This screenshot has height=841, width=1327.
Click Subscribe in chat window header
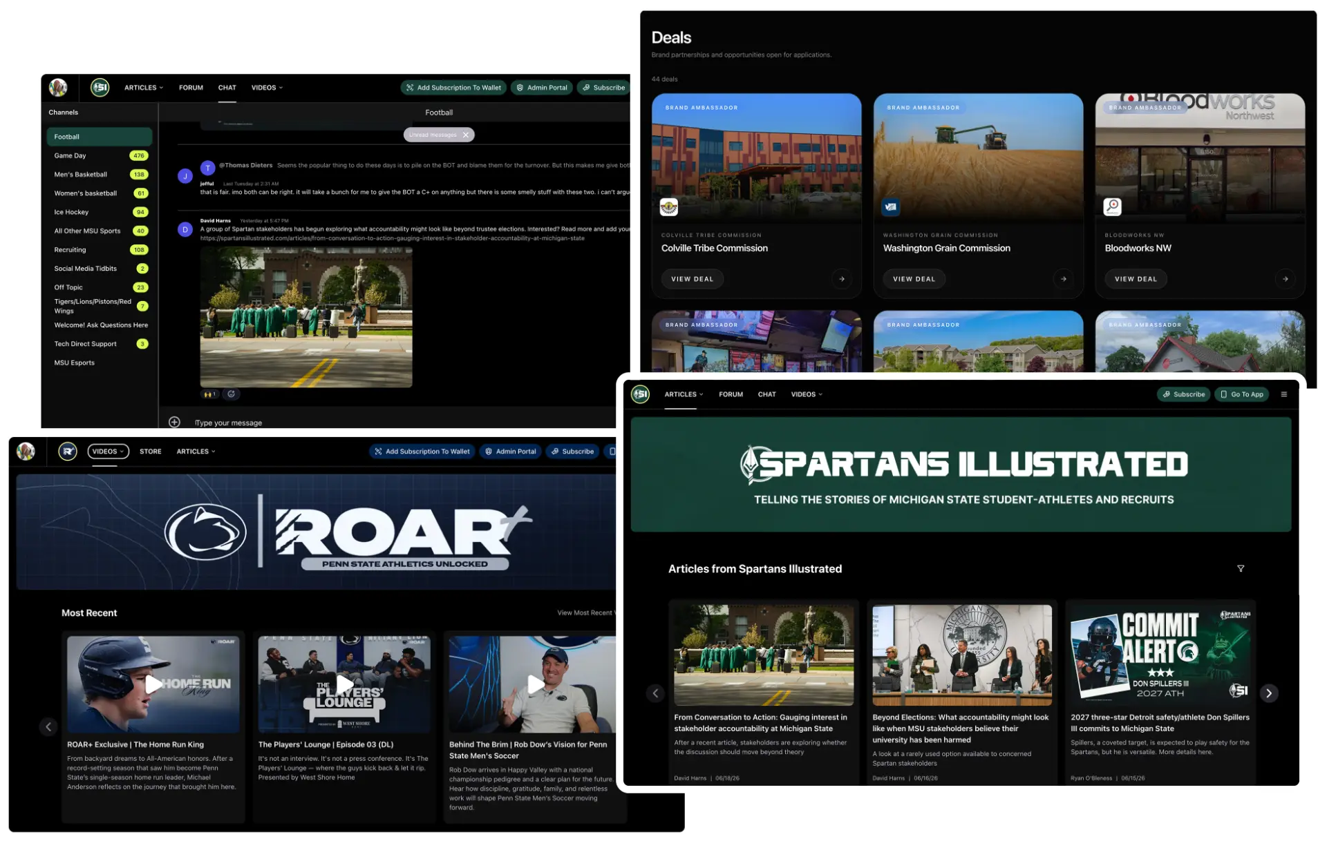pos(603,88)
